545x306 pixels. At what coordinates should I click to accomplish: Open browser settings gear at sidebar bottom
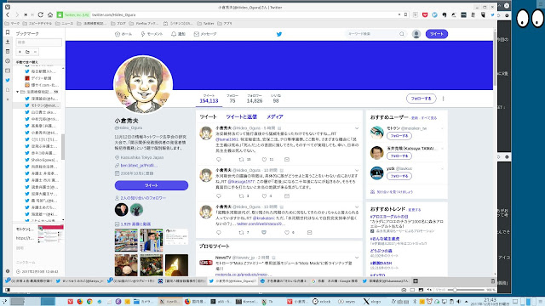click(8, 271)
